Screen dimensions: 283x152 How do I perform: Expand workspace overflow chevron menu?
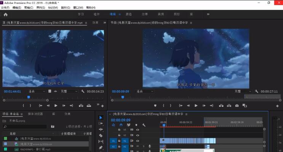(208, 14)
